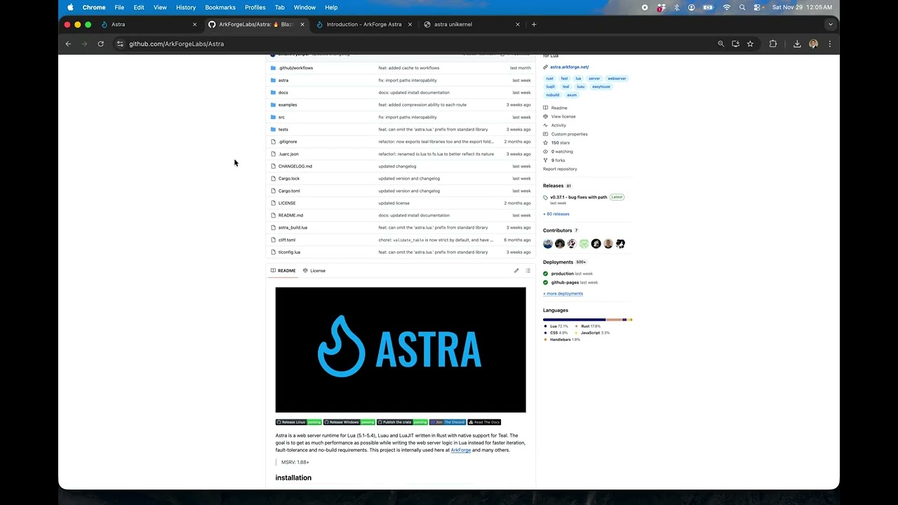
Task: Click the 9 forks link
Action: pos(558,161)
